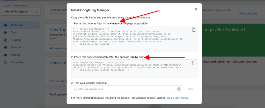Click the Overview icon in sidebar

click(5, 25)
